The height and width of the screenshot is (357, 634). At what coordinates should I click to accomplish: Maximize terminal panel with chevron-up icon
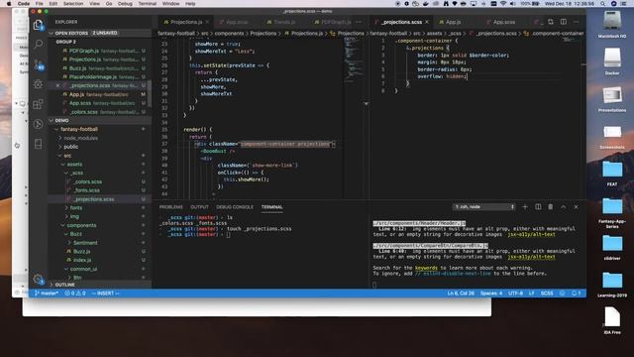pos(564,207)
